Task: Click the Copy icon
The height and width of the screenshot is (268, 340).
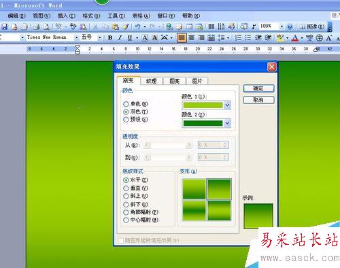Action: (x=105, y=27)
